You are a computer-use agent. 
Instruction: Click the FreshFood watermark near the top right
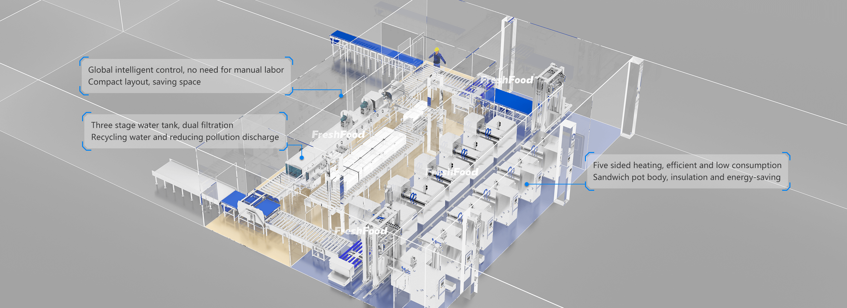tap(507, 80)
